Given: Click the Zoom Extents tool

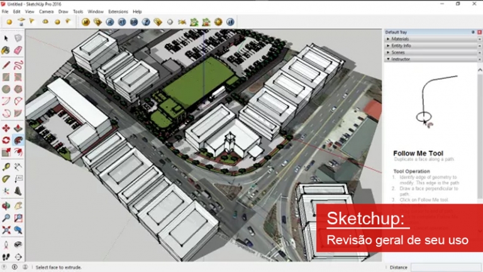Looking at the screenshot, I should [6, 230].
